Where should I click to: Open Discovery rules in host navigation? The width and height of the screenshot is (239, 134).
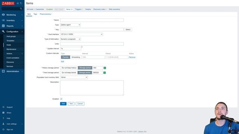(x=100, y=9)
